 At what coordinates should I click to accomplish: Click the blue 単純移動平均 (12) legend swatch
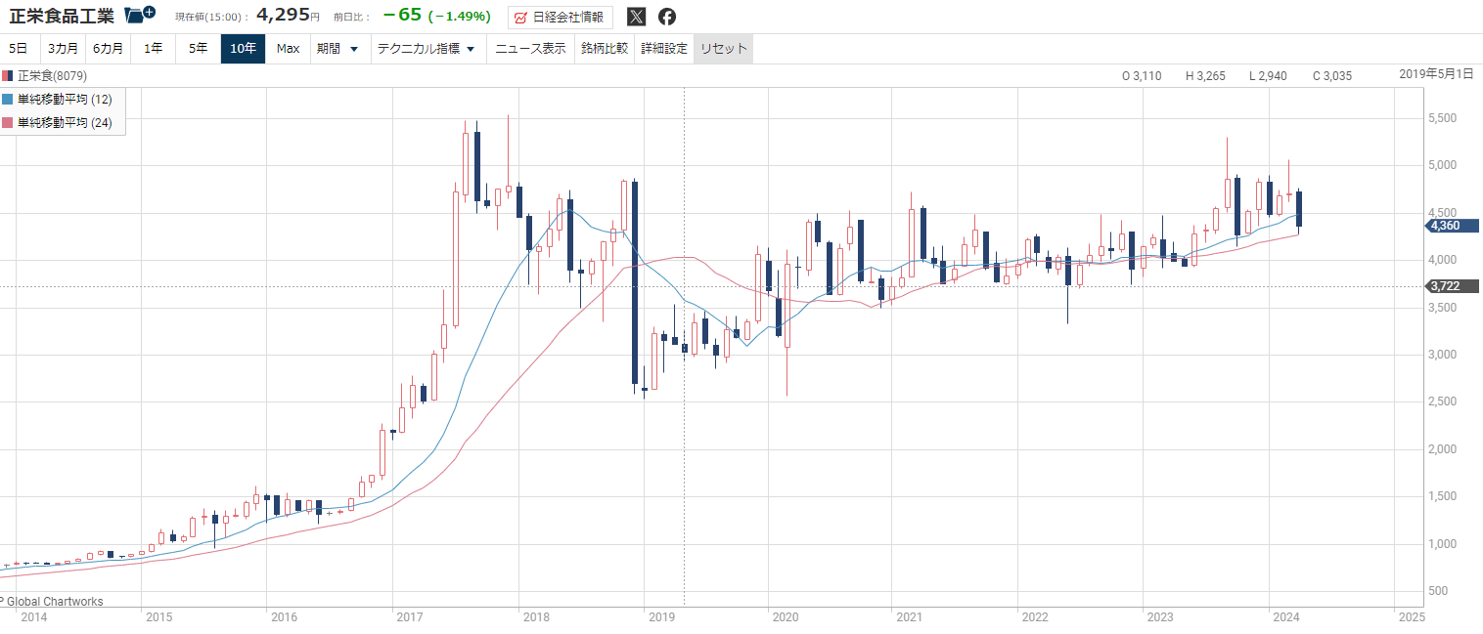tap(9, 99)
